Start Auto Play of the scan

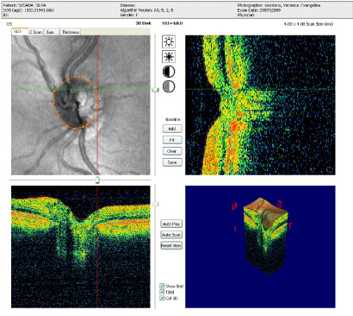(x=171, y=224)
